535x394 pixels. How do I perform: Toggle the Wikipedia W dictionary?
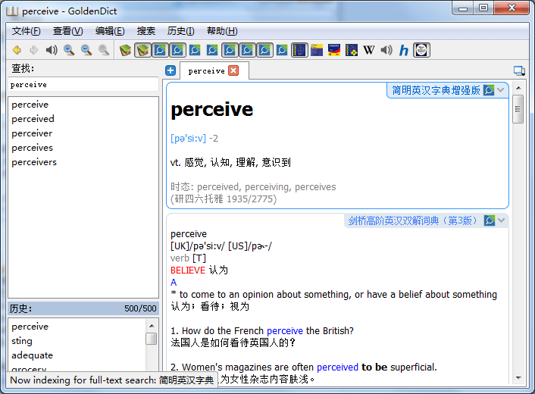[369, 50]
